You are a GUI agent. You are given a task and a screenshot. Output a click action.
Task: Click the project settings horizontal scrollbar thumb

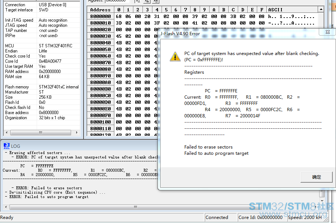pyautogui.click(x=41, y=132)
